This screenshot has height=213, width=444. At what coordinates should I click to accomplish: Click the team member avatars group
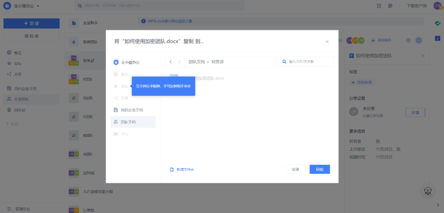point(356,41)
